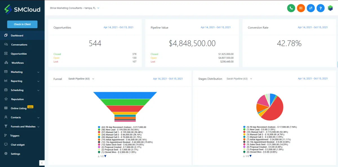Open the blue help question mark icon
Screen dimensions: 338x167
pyautogui.click(x=321, y=8)
